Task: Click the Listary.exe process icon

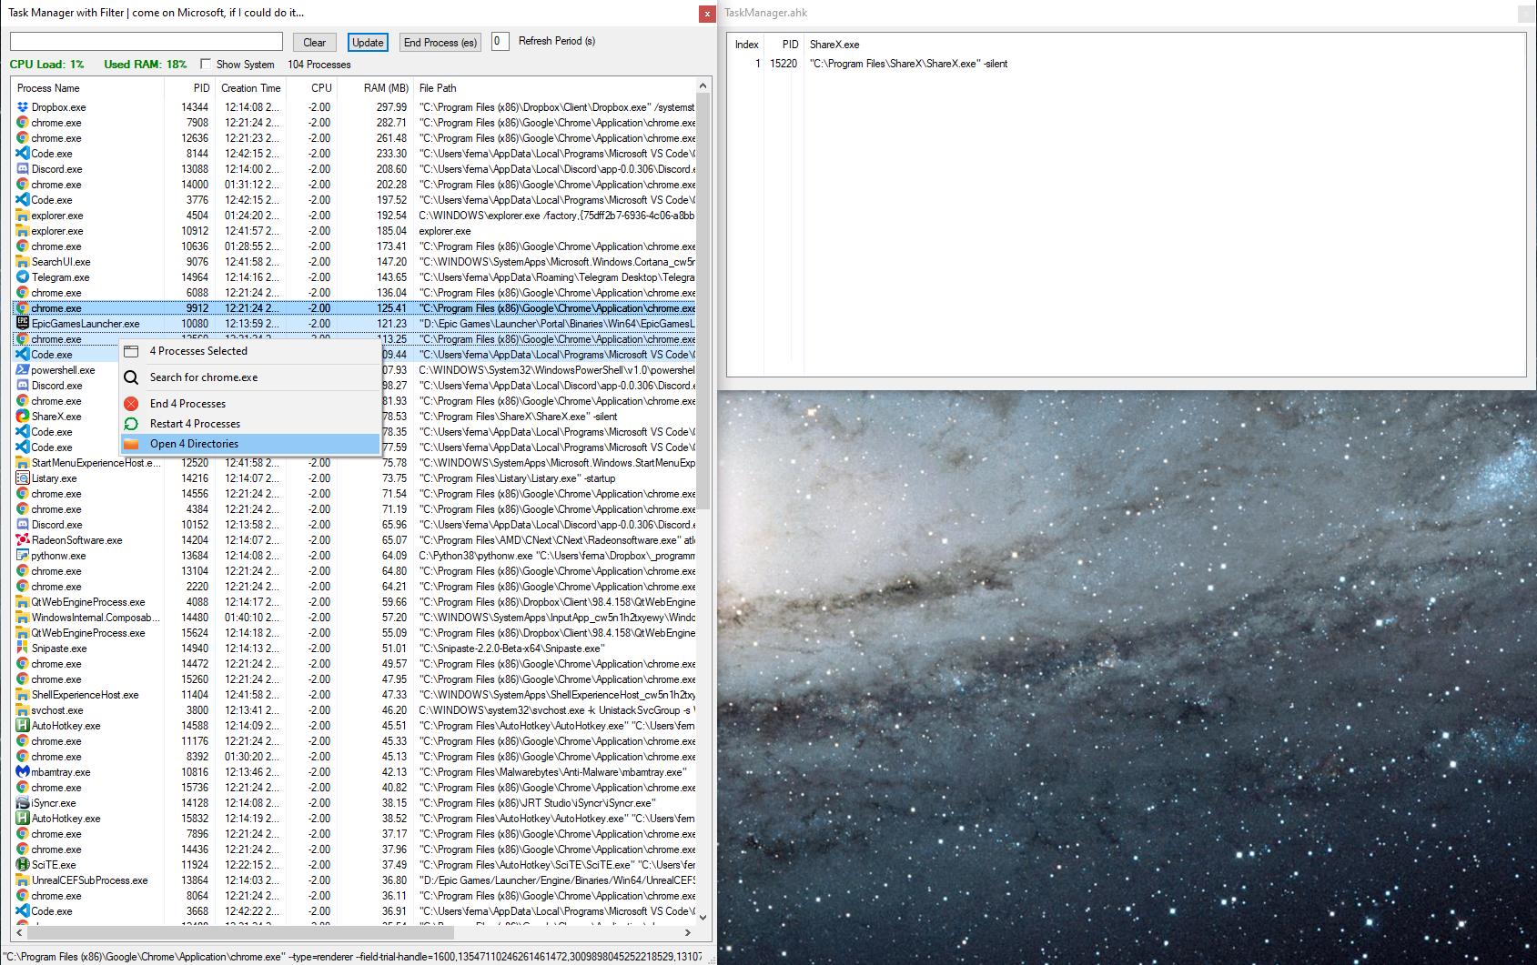Action: (23, 478)
